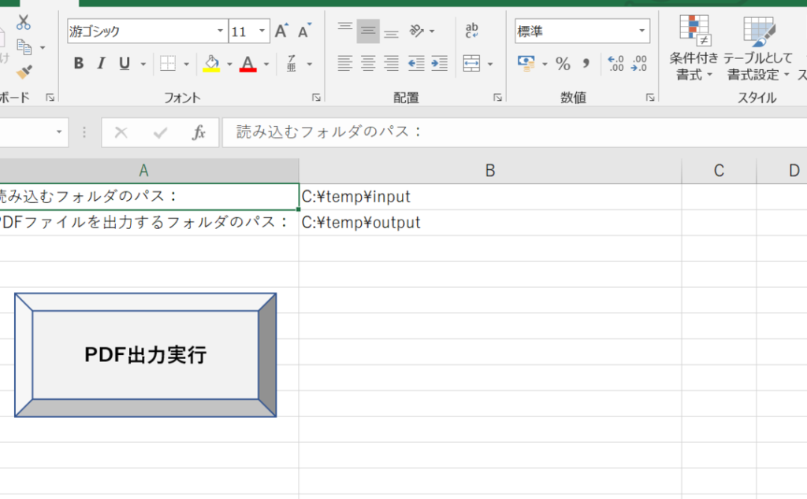Click the Insert Function fx icon
The height and width of the screenshot is (499, 807).
click(199, 133)
